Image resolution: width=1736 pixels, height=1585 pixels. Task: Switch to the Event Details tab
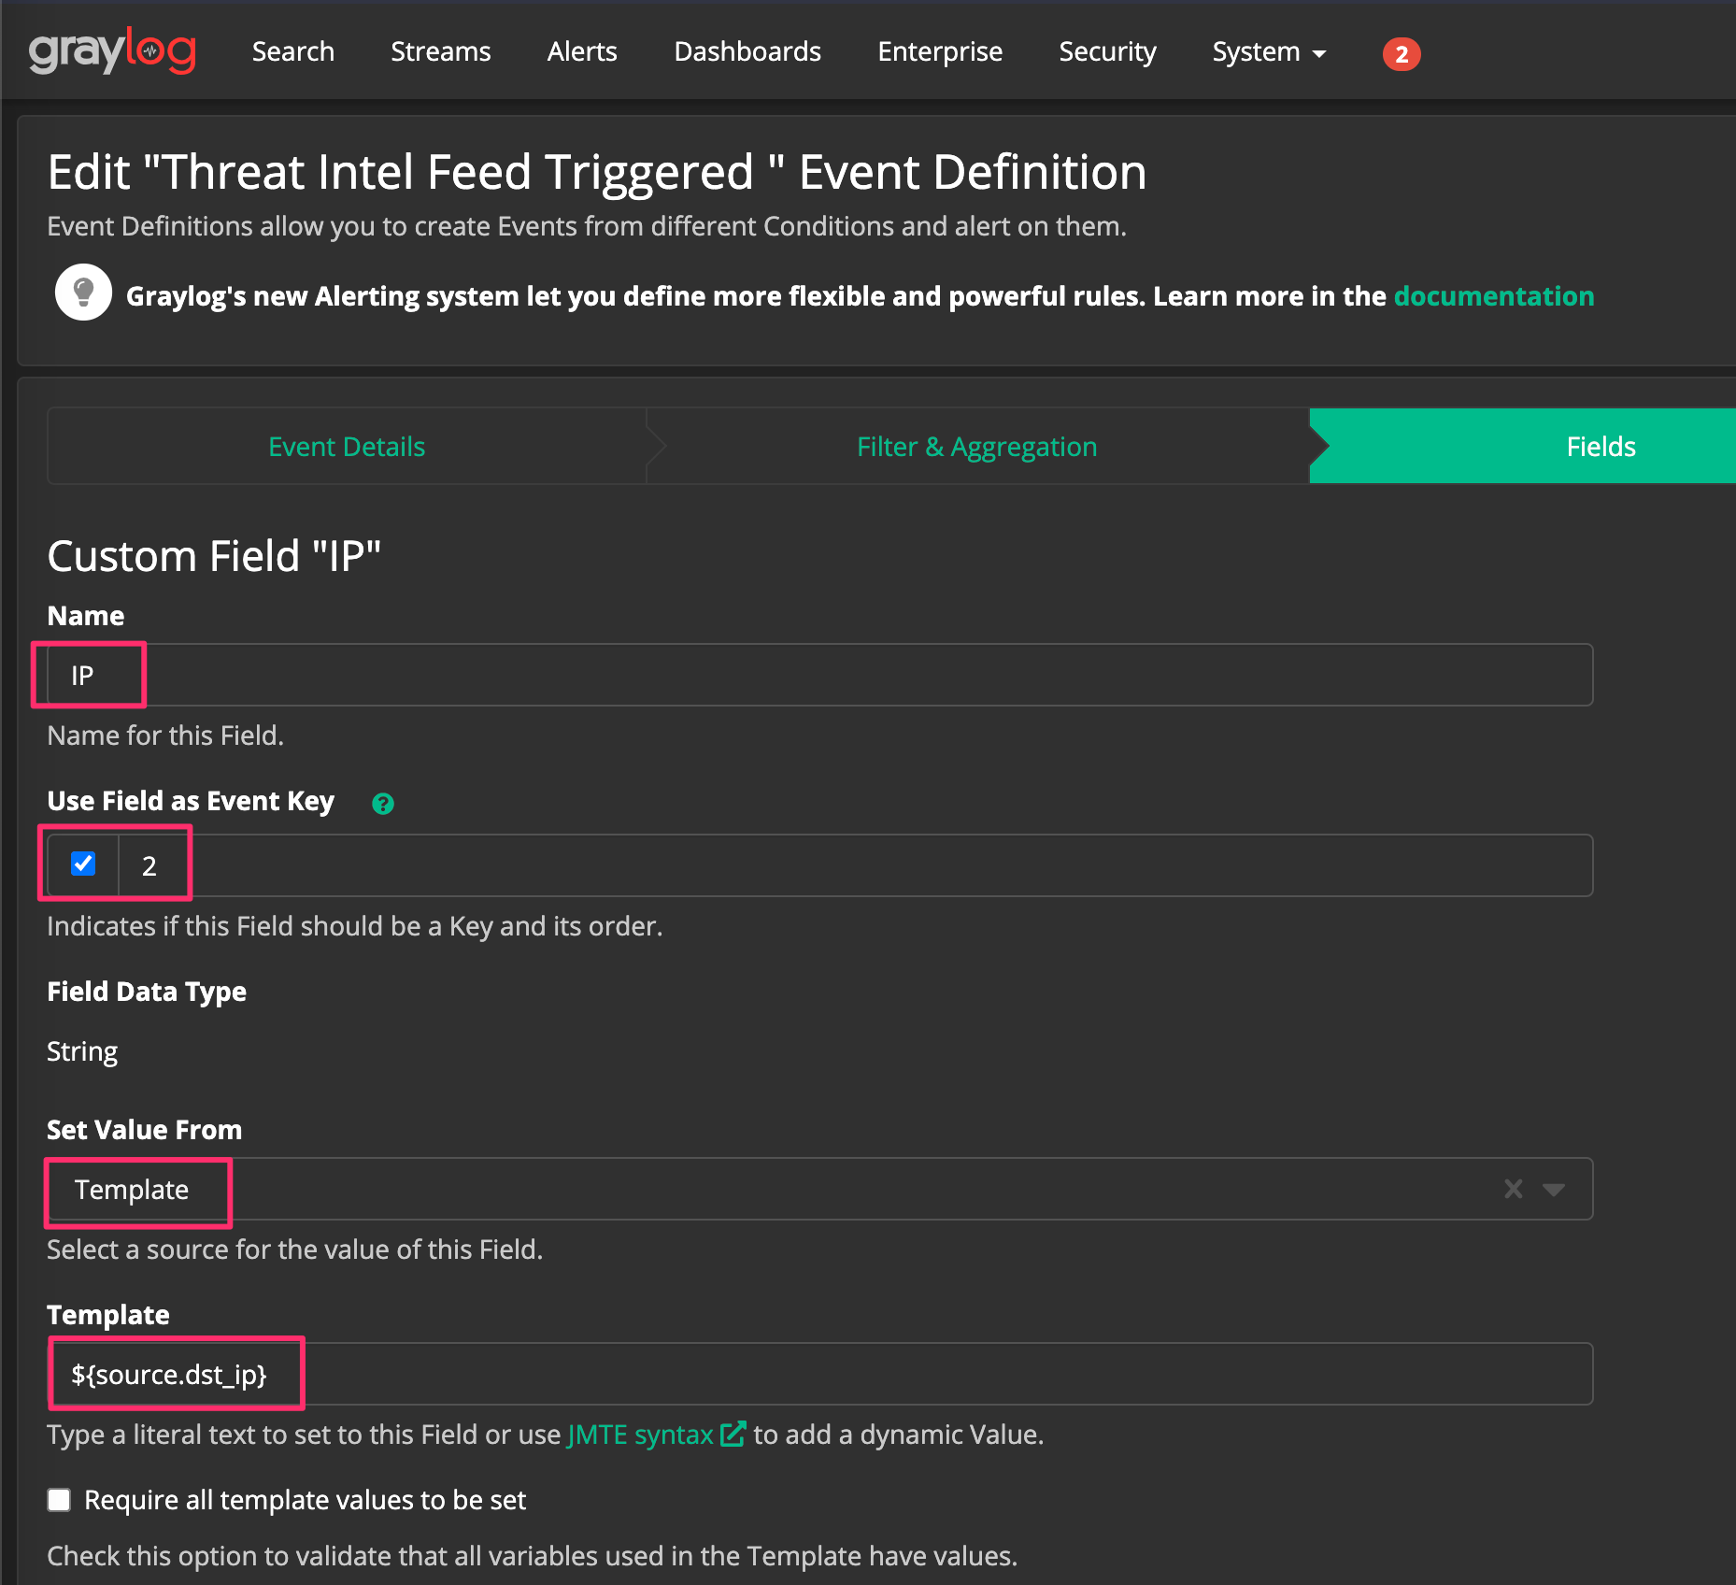tap(346, 446)
